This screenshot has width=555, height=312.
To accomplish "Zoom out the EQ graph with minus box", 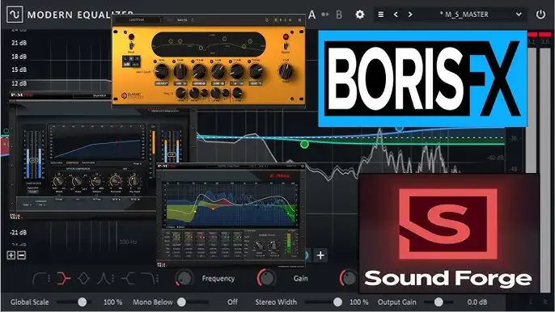I will coord(22,255).
